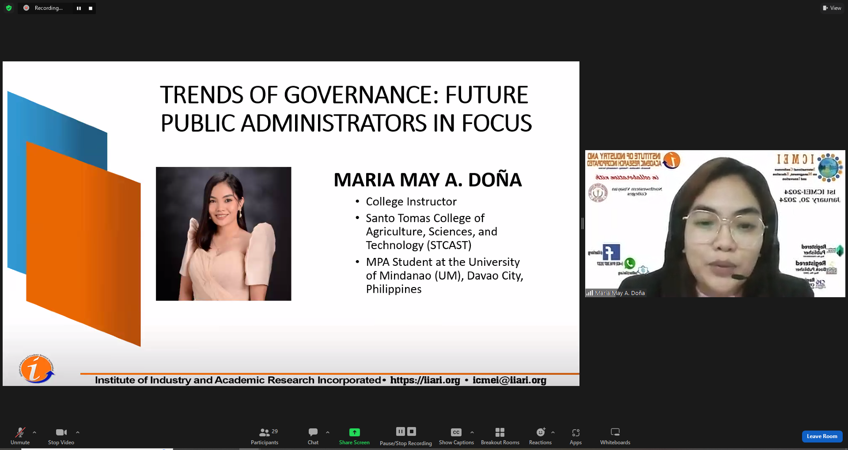
Task: Open the View menu
Action: [x=832, y=8]
